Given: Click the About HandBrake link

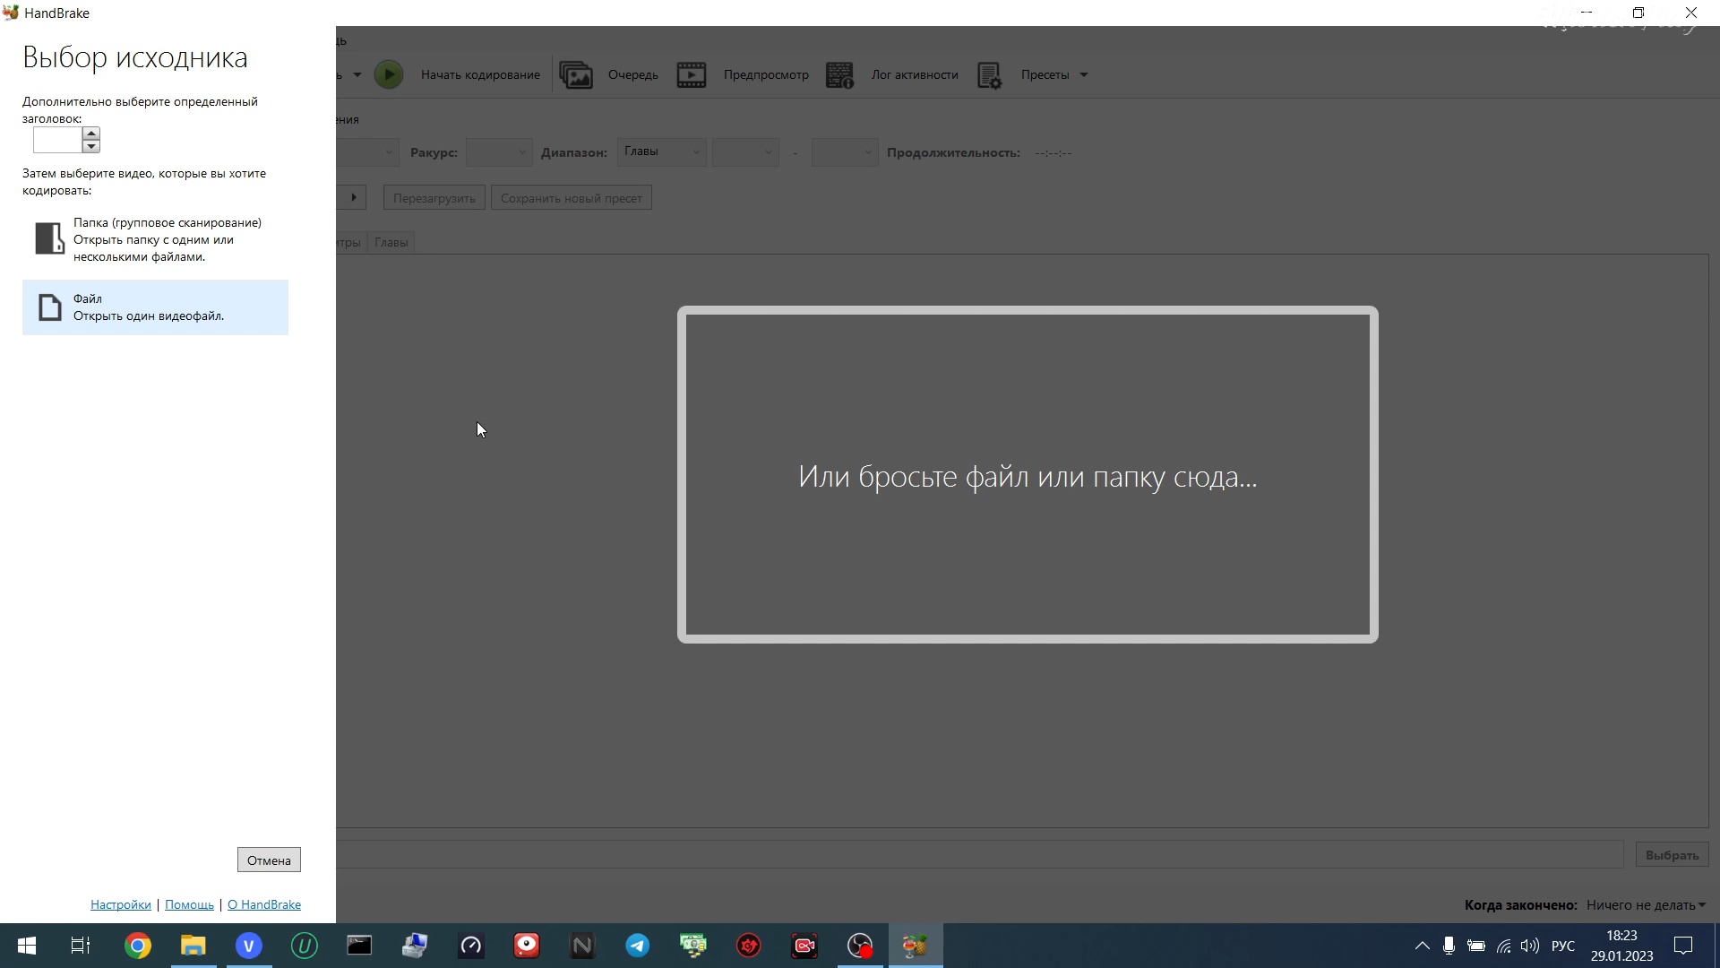Looking at the screenshot, I should [264, 904].
